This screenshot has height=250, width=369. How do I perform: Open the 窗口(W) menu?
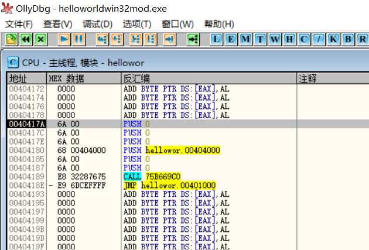(177, 24)
